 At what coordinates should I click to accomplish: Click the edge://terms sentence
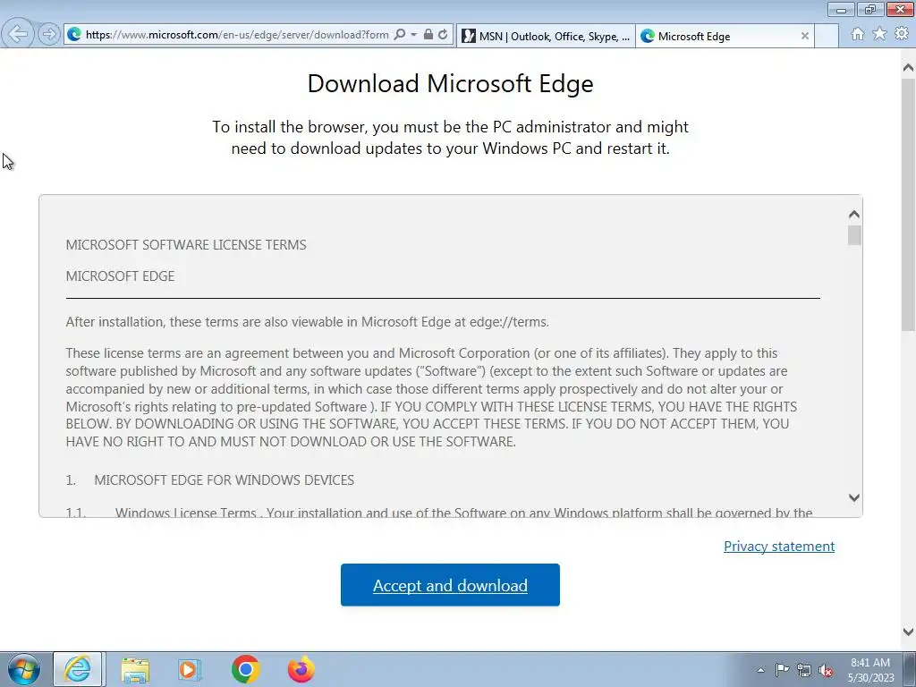pyautogui.click(x=308, y=322)
